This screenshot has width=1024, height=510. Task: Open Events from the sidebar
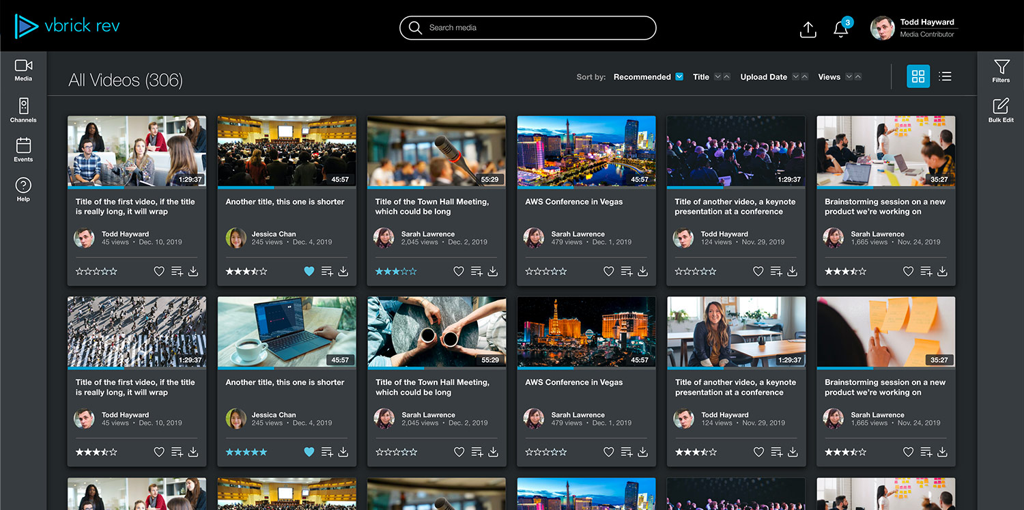click(x=23, y=150)
